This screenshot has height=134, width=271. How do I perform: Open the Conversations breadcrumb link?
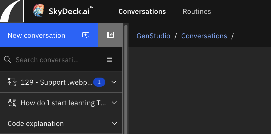coord(204,36)
